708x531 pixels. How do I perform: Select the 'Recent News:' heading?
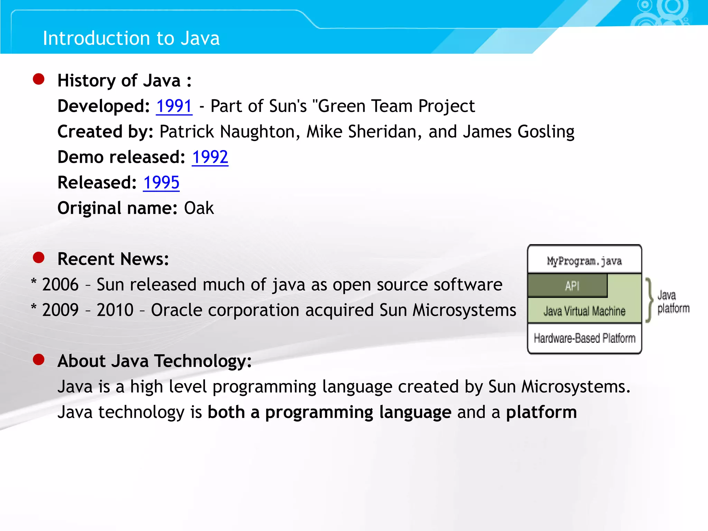113,259
